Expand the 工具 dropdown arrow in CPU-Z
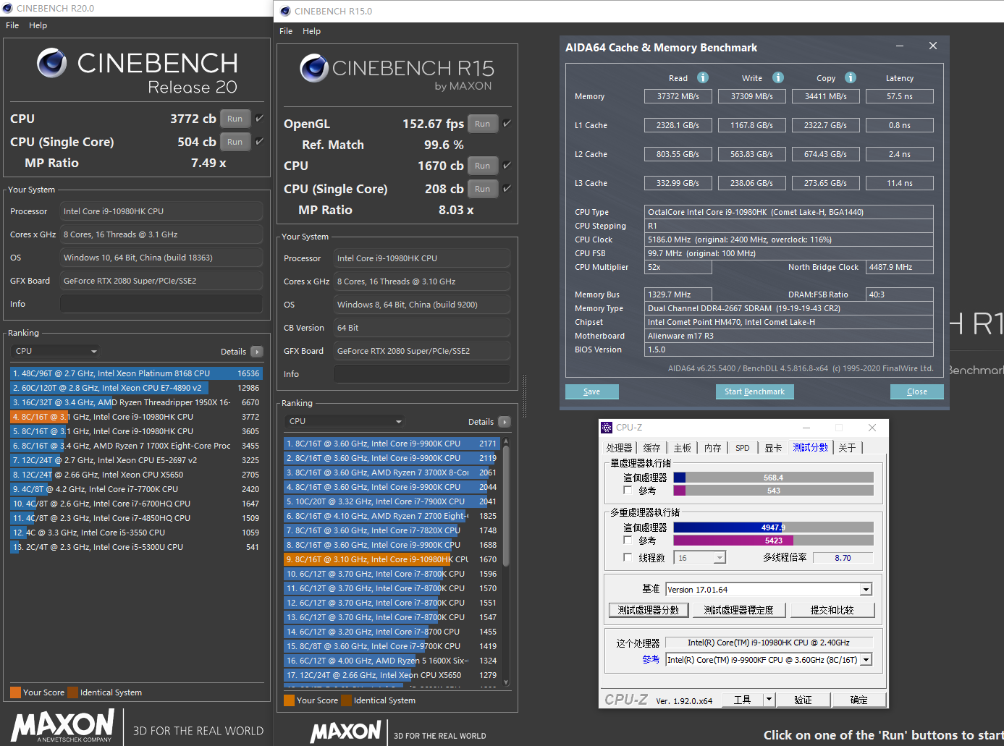Viewport: 1004px width, 746px height. coord(769,700)
